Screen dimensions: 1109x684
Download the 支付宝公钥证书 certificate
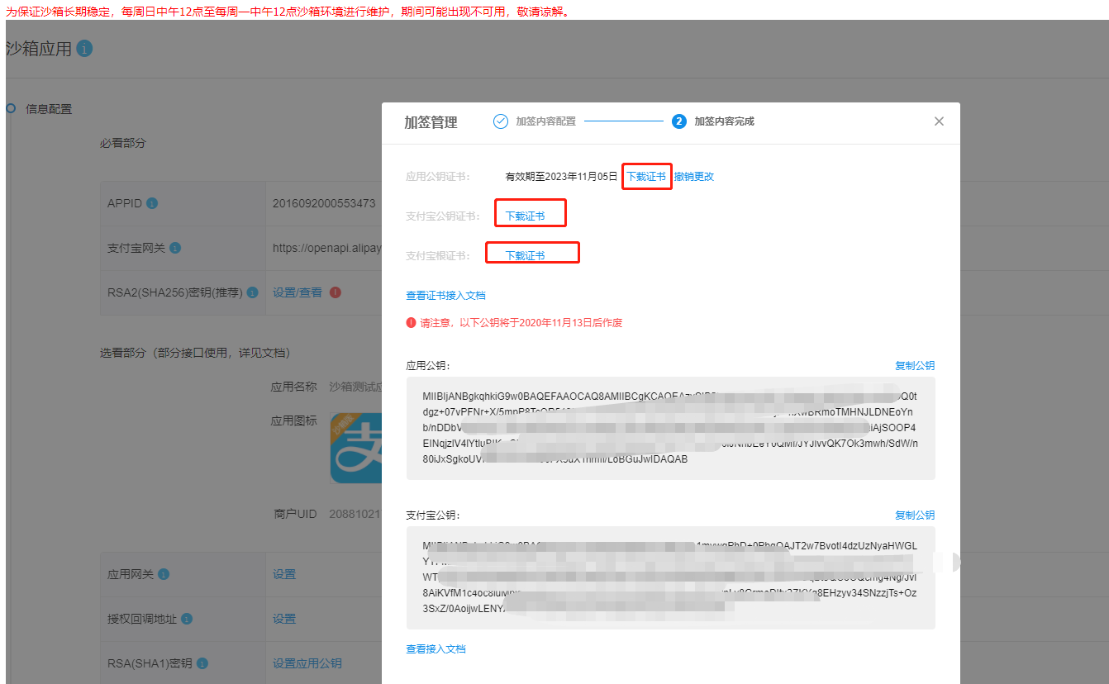[526, 216]
